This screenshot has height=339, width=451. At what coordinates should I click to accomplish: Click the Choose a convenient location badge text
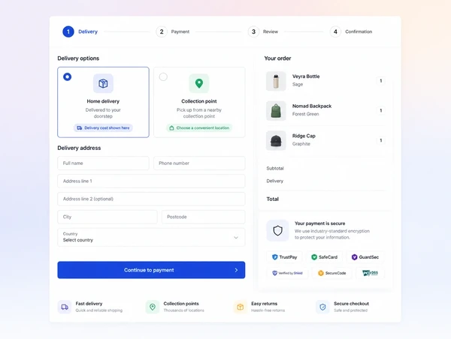(203, 128)
